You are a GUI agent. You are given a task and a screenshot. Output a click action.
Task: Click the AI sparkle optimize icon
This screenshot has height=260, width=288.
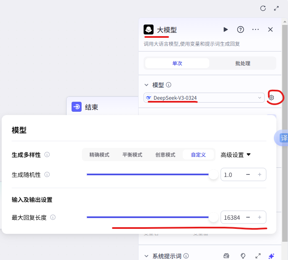271,256
